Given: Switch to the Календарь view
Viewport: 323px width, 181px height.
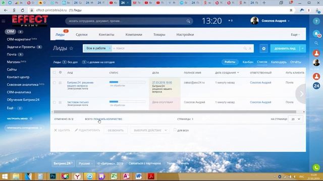Looking at the screenshot, I should pos(279,62).
